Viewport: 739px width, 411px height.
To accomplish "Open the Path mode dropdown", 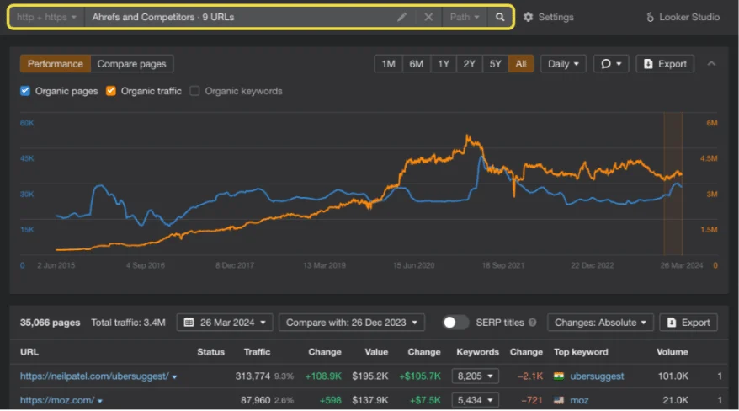I will point(465,17).
